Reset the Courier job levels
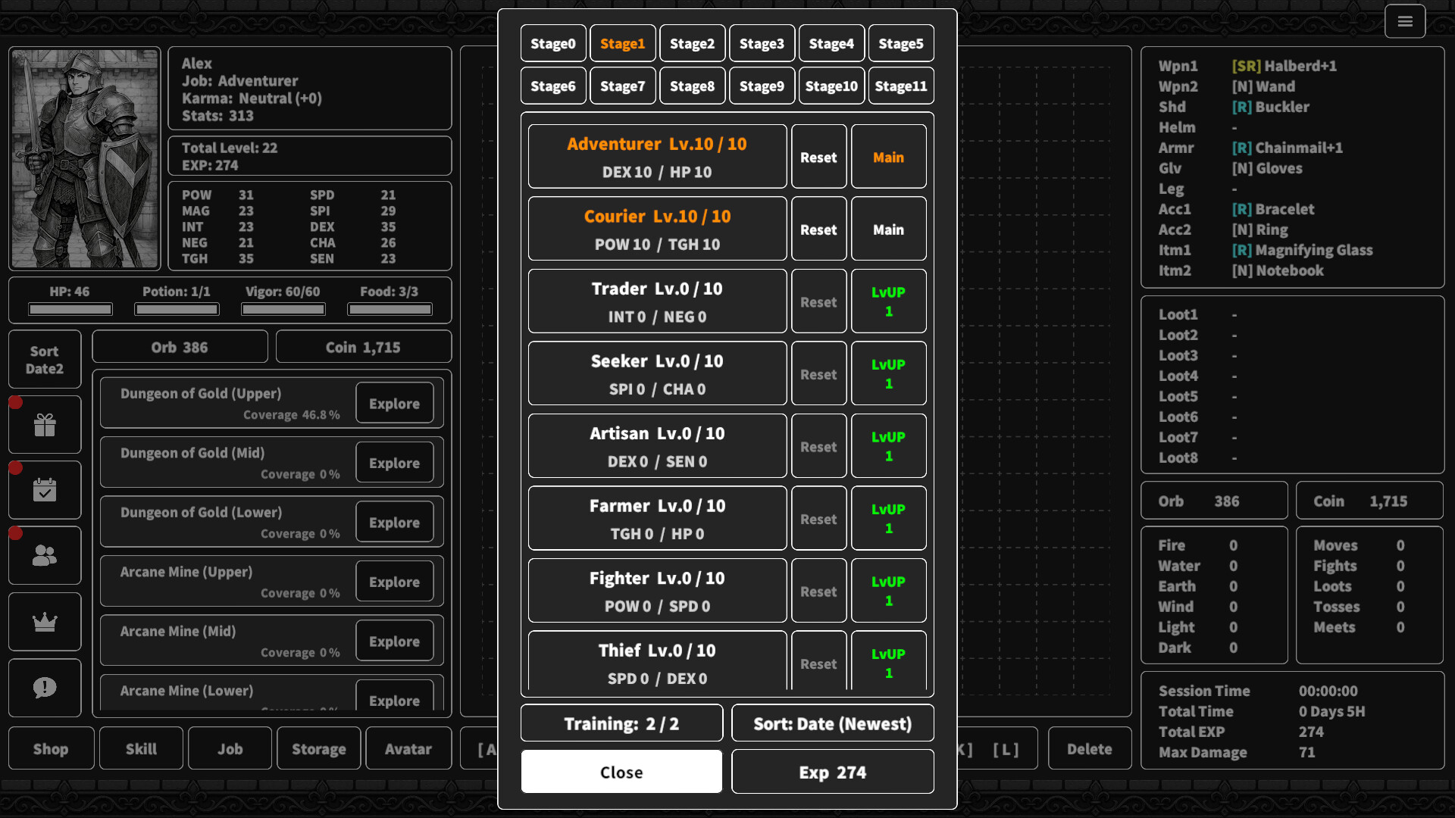1455x818 pixels. pyautogui.click(x=818, y=229)
